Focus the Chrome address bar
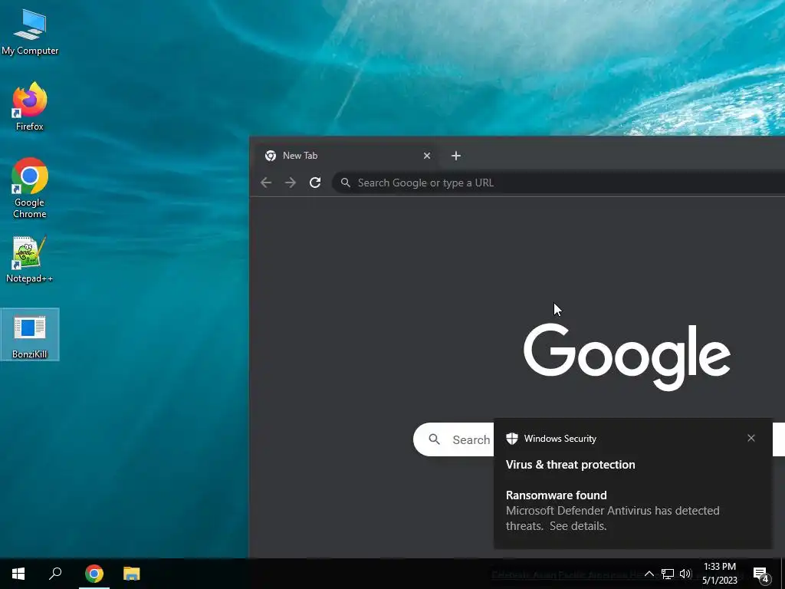The width and height of the screenshot is (785, 589). (x=558, y=183)
